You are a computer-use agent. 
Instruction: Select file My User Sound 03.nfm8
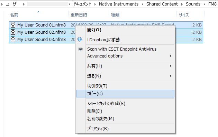coord(42,39)
